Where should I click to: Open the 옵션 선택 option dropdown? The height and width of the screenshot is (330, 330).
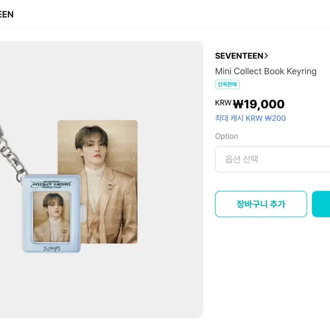(272, 159)
